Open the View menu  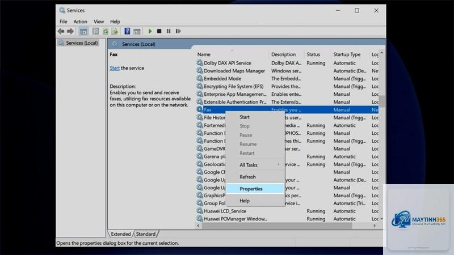coord(99,22)
